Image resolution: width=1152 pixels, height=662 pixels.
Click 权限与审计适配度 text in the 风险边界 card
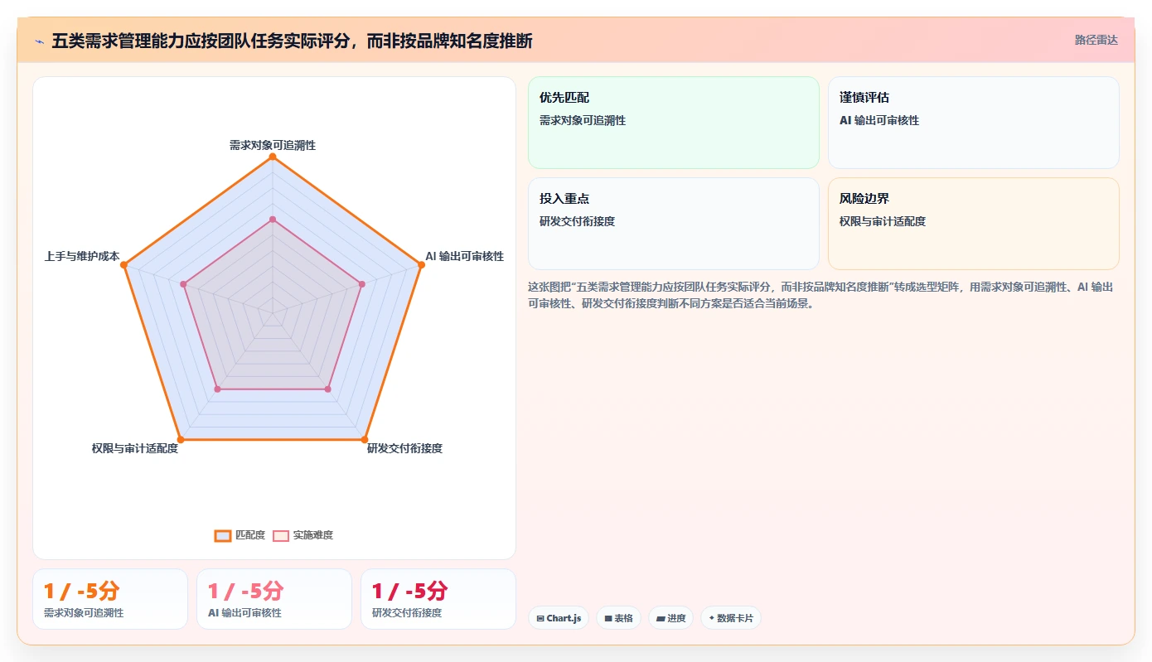pos(883,221)
